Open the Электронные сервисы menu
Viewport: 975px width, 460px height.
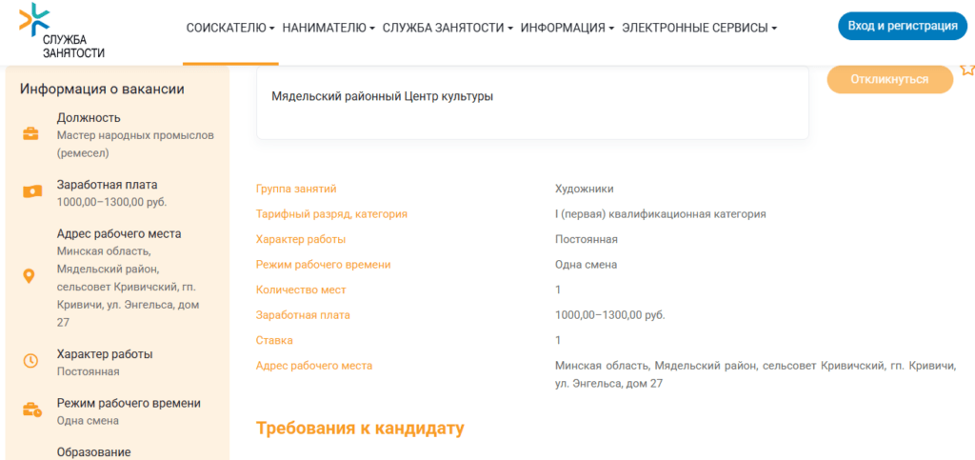(699, 29)
